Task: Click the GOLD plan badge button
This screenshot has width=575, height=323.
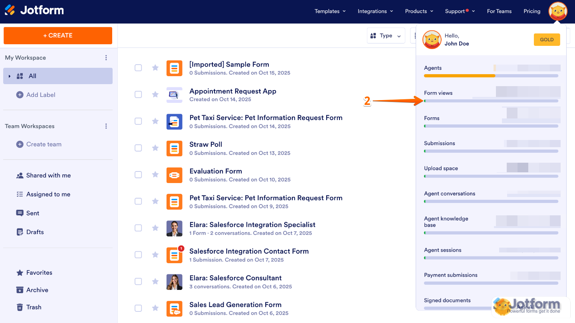Action: [x=547, y=39]
